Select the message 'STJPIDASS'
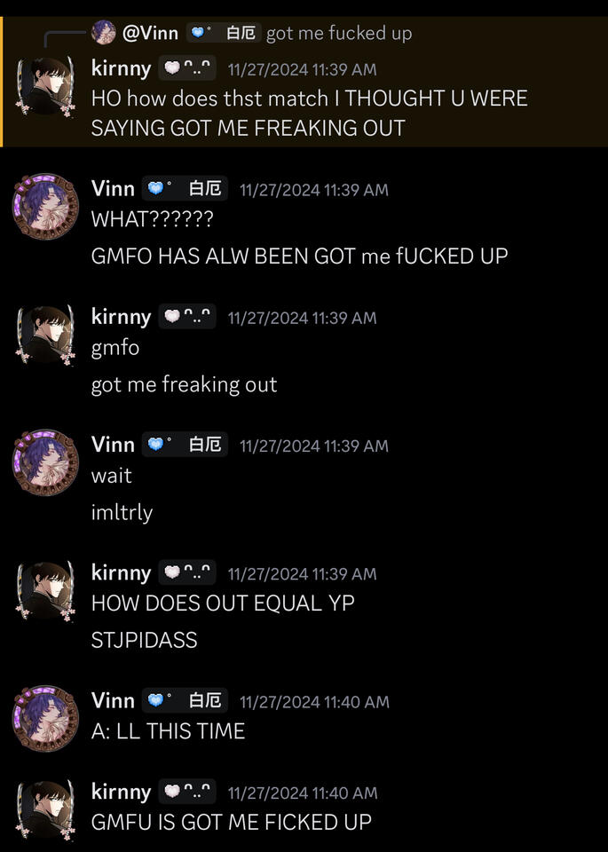Viewport: 608px width, 852px height. pyautogui.click(x=144, y=640)
